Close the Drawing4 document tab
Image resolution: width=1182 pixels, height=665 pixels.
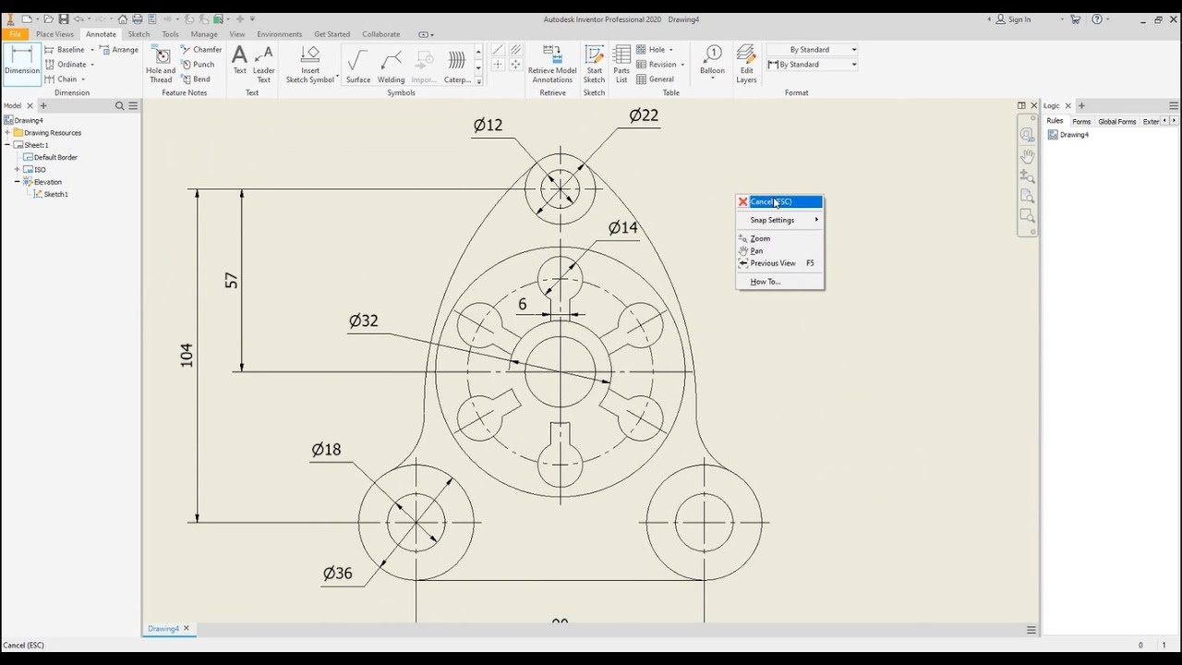tap(186, 628)
